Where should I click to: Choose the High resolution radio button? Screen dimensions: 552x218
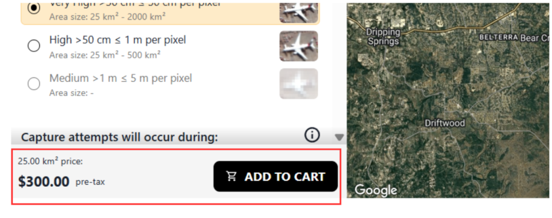point(34,46)
